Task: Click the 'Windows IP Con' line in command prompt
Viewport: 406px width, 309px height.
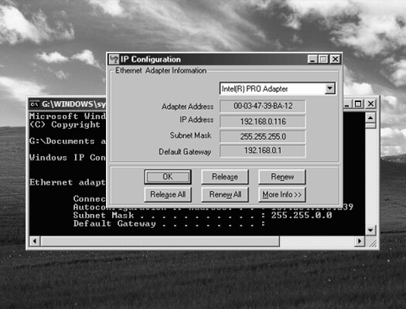Action: [67, 158]
